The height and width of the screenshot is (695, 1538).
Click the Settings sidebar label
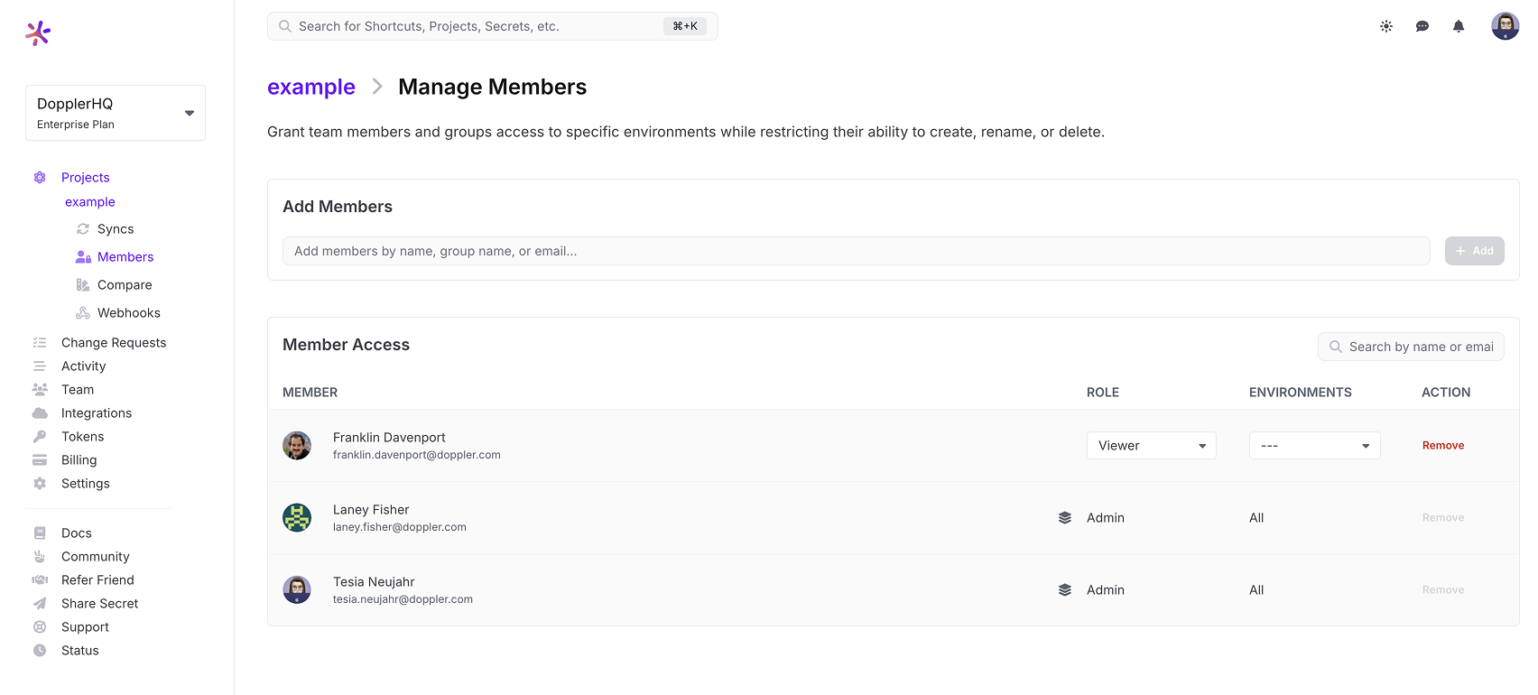(86, 484)
